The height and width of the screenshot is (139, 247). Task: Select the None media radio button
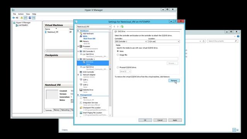tap(118, 51)
